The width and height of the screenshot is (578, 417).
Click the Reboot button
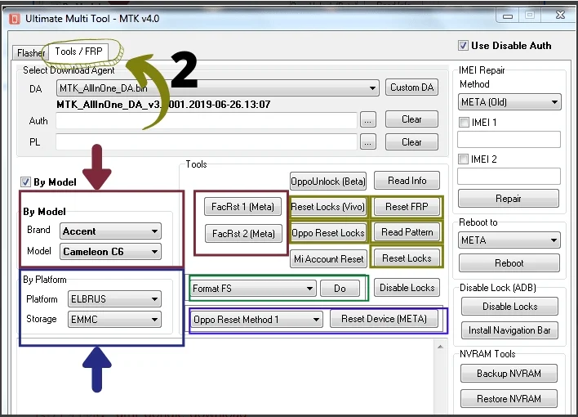pos(509,263)
